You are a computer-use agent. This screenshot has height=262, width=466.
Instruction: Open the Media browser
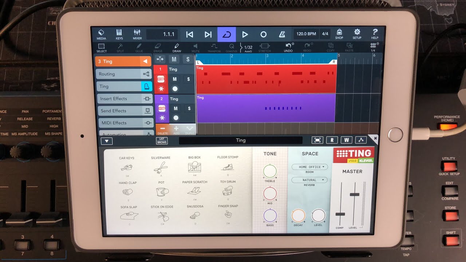[101, 35]
